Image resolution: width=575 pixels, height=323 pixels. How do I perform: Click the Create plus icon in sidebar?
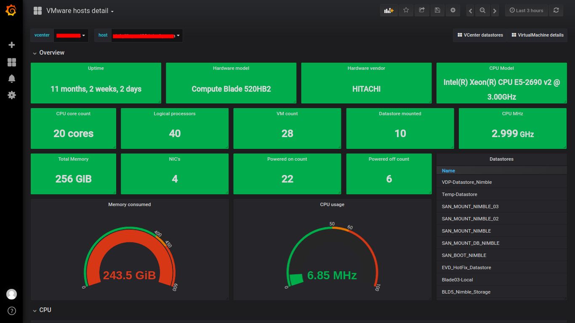(x=12, y=45)
